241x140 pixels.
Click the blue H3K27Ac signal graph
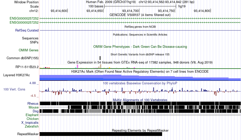click(140, 78)
